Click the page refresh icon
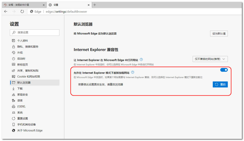The image size is (244, 141). [x=22, y=12]
